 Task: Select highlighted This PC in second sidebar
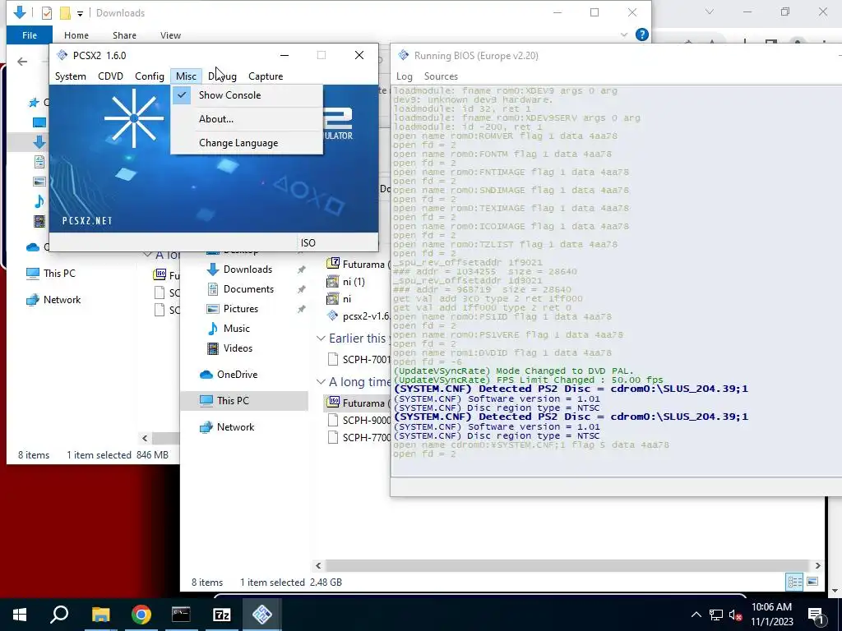[243, 401]
